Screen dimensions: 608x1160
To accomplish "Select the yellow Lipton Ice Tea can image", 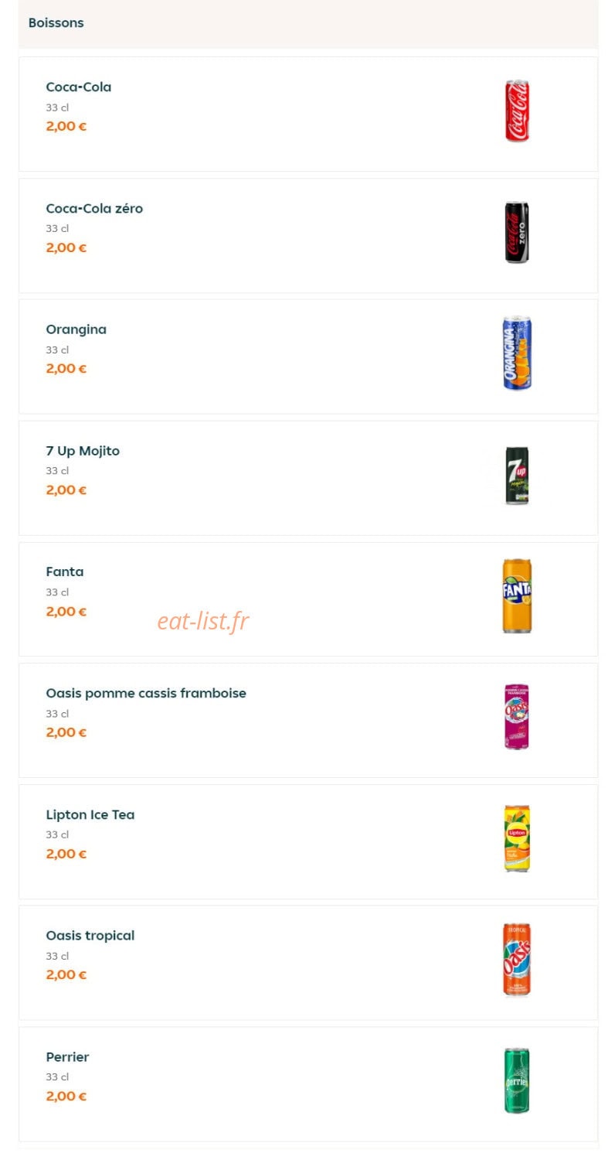I will (517, 838).
